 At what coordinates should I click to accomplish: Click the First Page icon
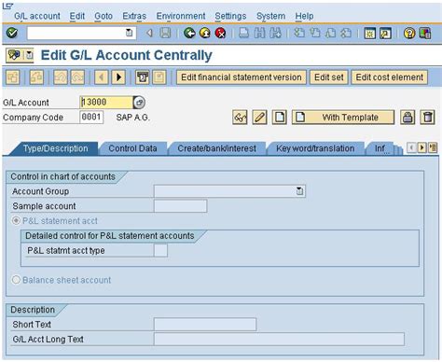pyautogui.click(x=299, y=33)
